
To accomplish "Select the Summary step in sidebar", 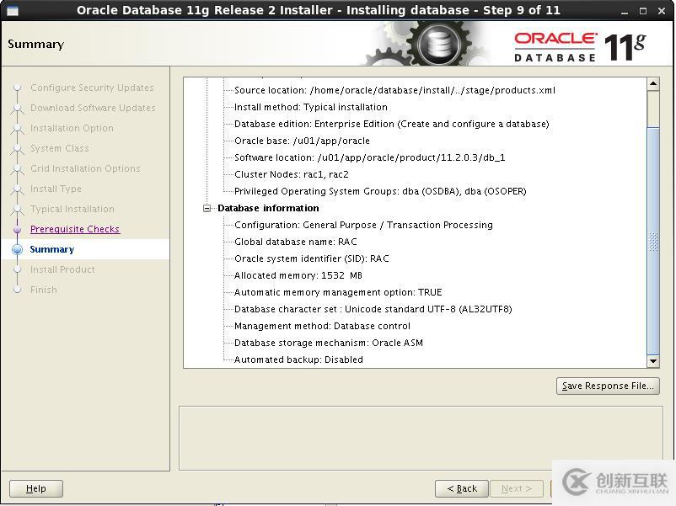I will 52,249.
